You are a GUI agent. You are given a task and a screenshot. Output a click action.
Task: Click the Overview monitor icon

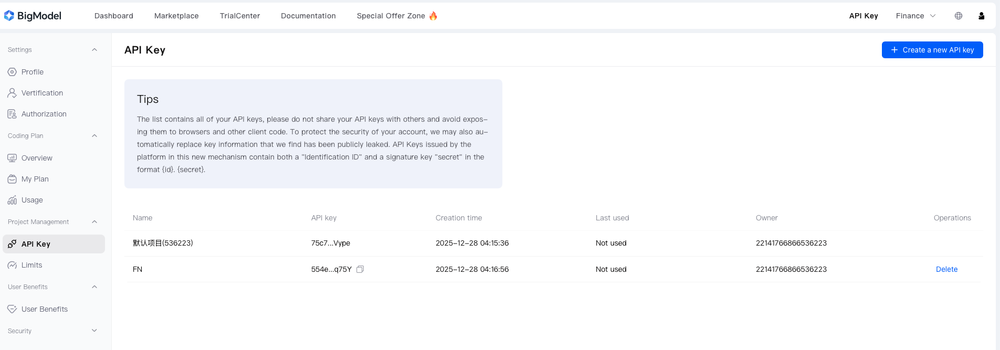12,158
